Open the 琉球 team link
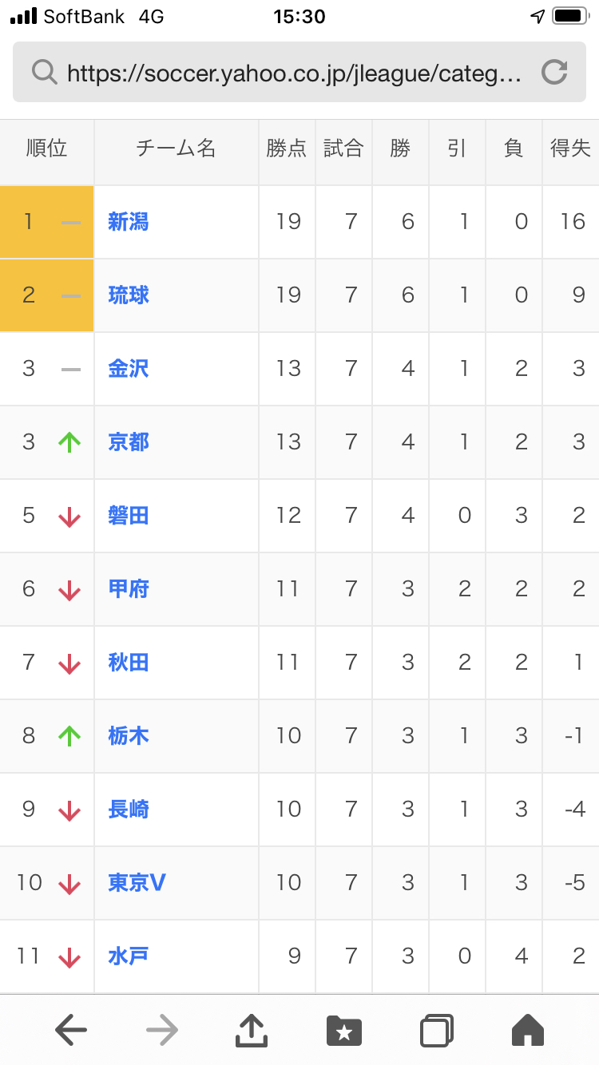599x1065 pixels. pyautogui.click(x=129, y=295)
